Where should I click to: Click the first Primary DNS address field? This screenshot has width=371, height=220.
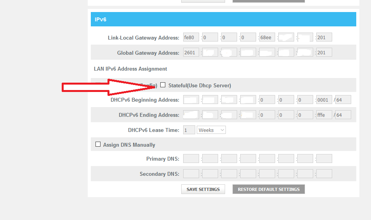(x=191, y=159)
